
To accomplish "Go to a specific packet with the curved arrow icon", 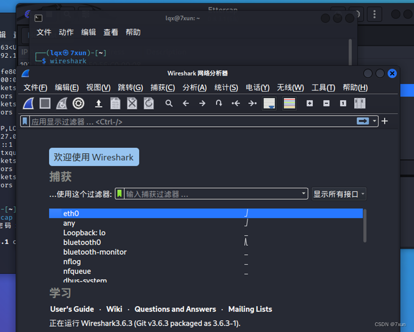I will click(219, 103).
